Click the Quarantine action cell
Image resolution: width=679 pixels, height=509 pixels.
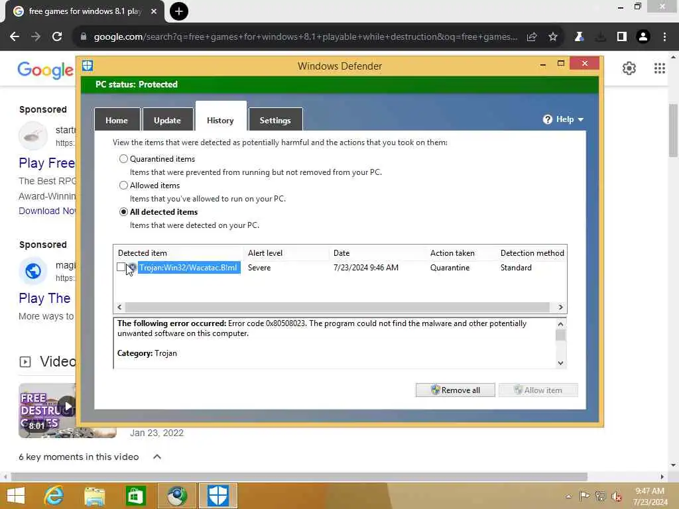[450, 268]
